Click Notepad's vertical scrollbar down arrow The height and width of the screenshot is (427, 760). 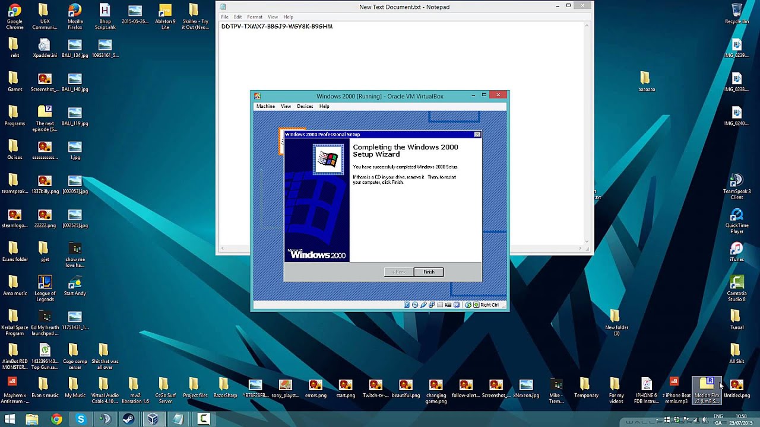click(x=587, y=241)
